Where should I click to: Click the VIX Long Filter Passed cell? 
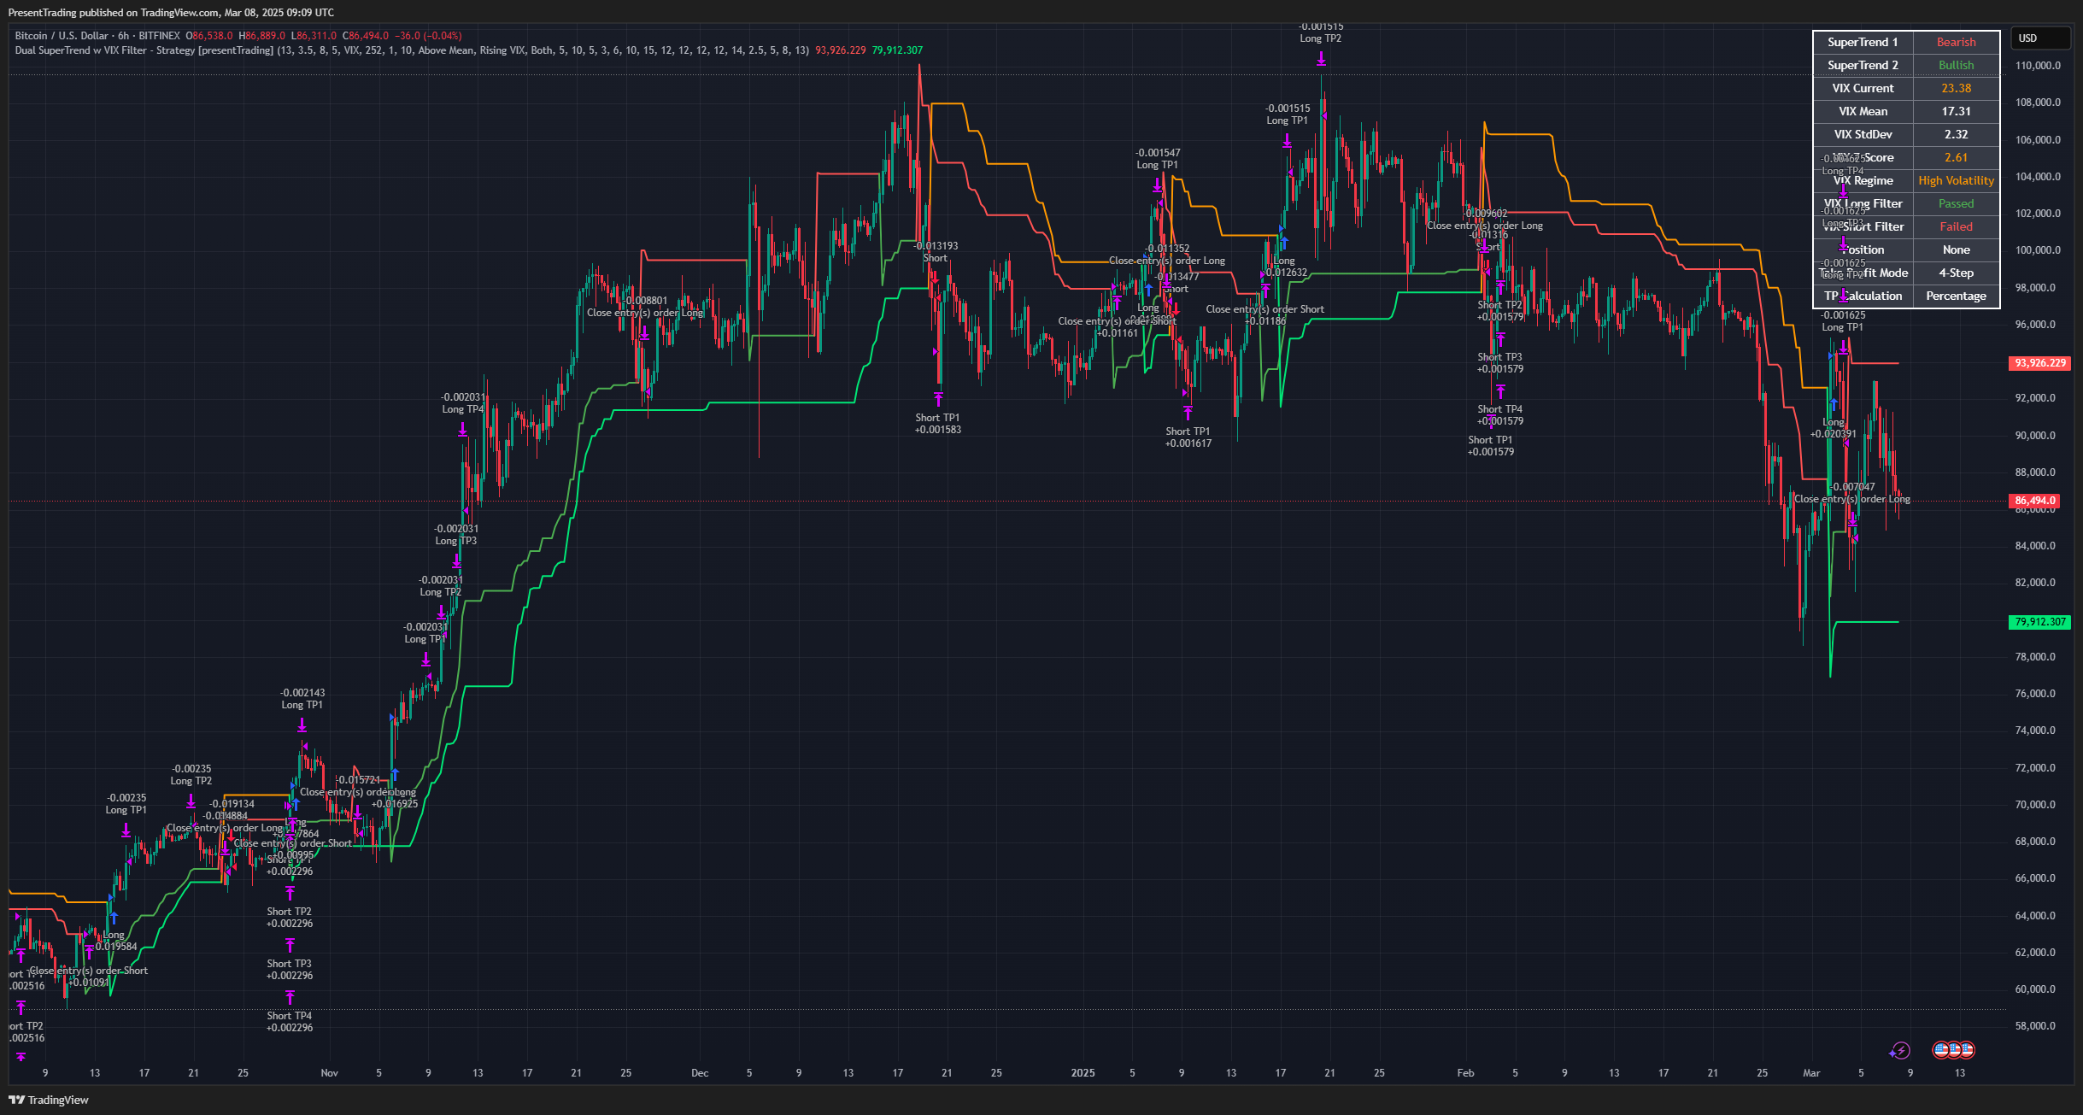[x=1956, y=203]
